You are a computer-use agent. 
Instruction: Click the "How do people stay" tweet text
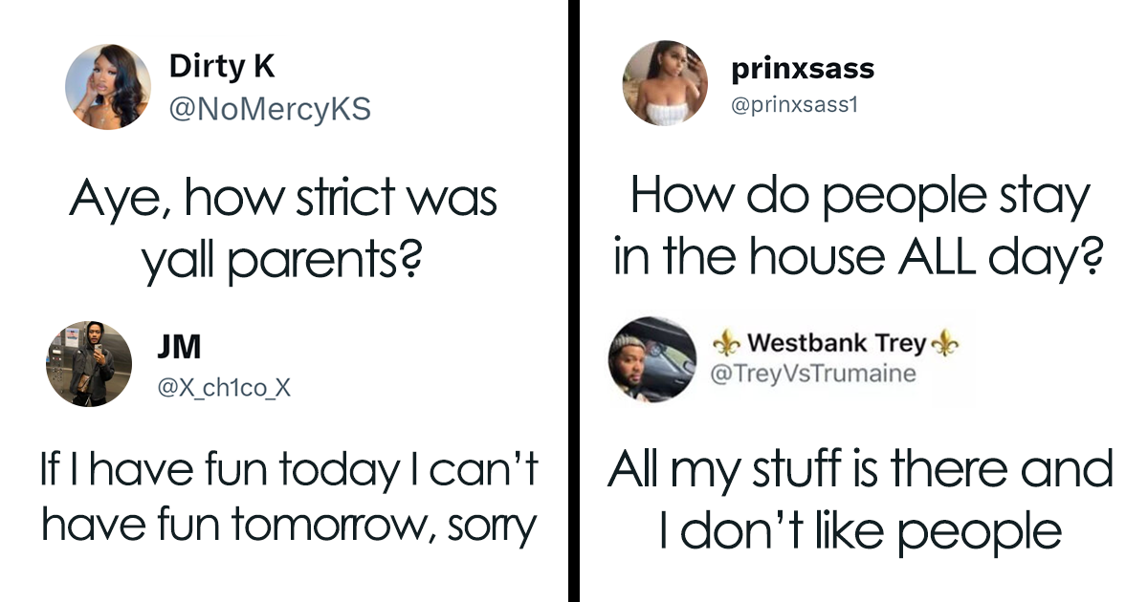[x=858, y=226]
